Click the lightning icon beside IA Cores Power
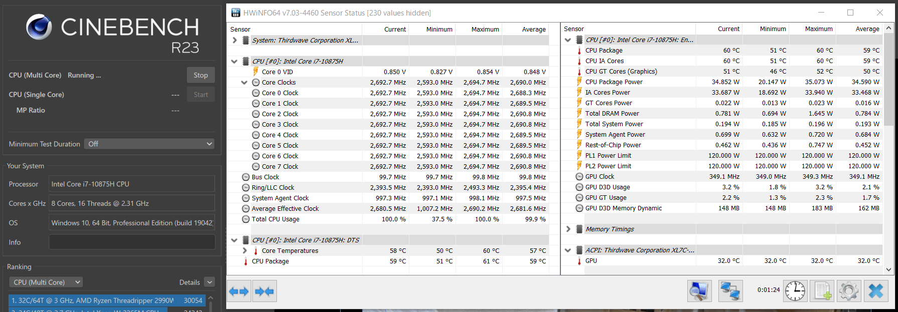898x312 pixels. click(x=579, y=92)
